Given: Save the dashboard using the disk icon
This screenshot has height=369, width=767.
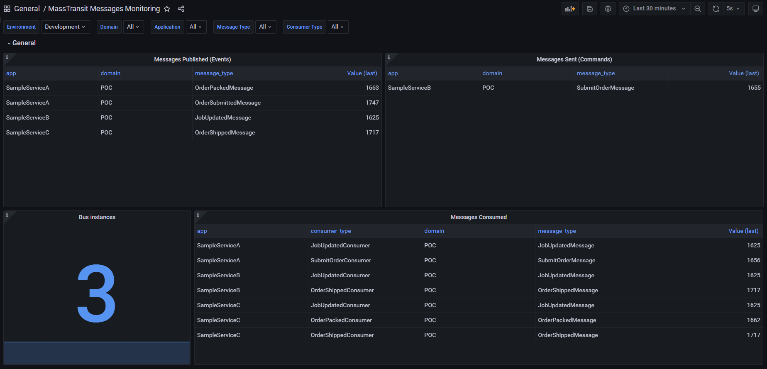Looking at the screenshot, I should tap(589, 9).
